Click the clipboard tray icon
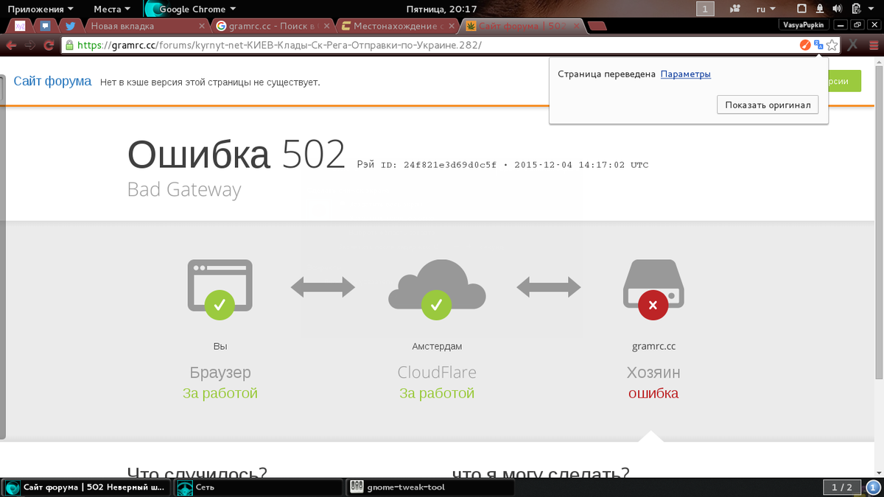Screen dimensions: 884x497 pos(856,9)
